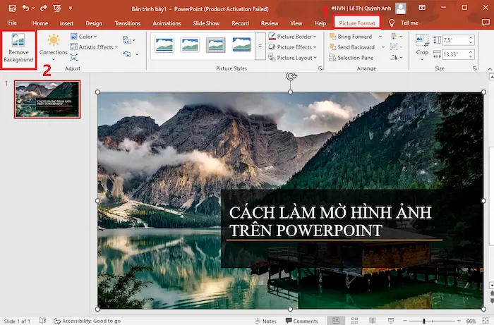494x325 pixels.
Task: Apply the second picture style thumbnail
Action: (190, 44)
